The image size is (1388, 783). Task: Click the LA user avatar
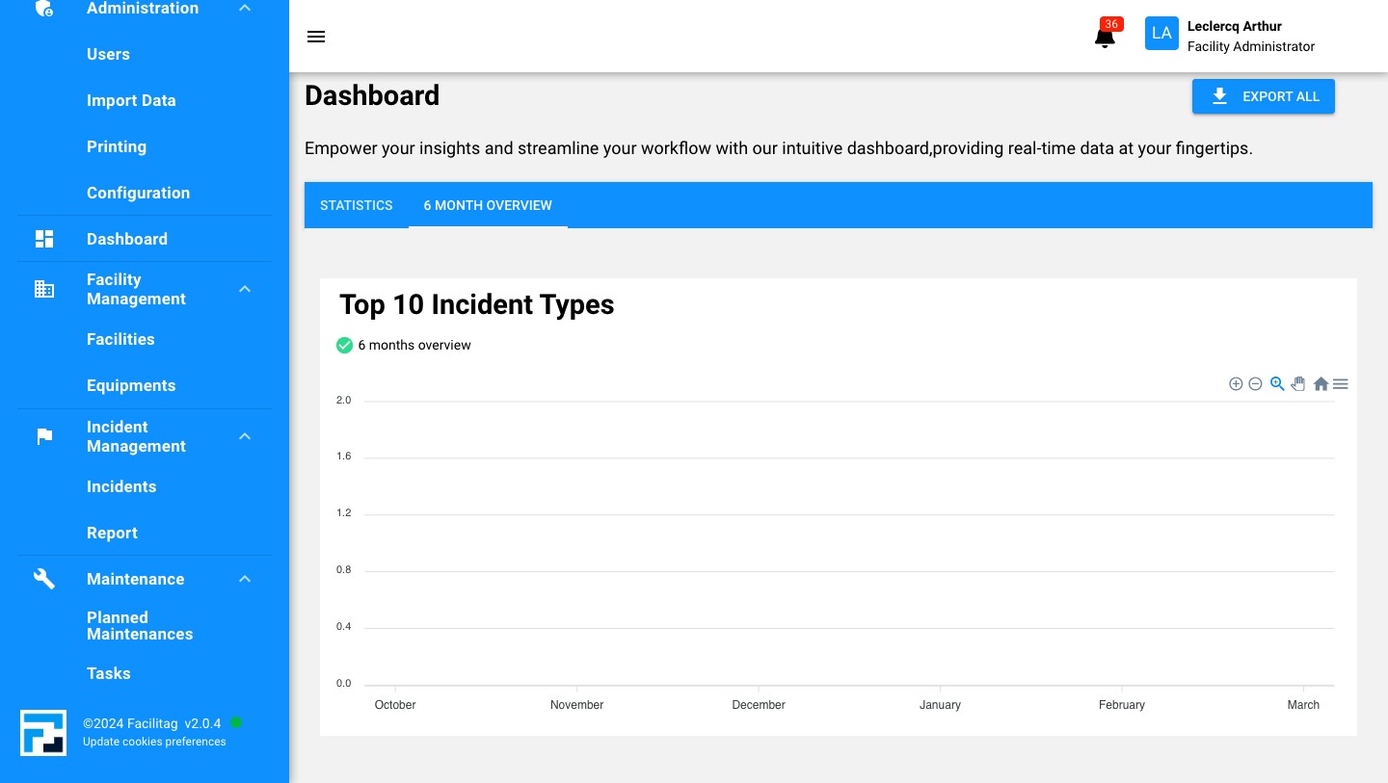click(1161, 34)
